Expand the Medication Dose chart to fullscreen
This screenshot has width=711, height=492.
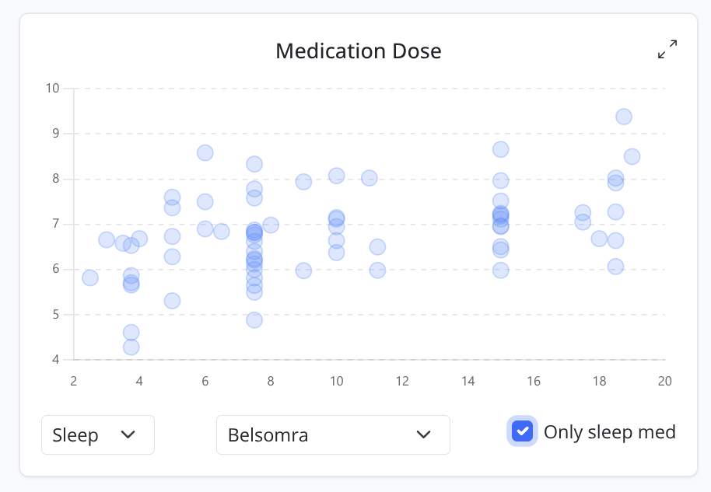[x=667, y=50]
